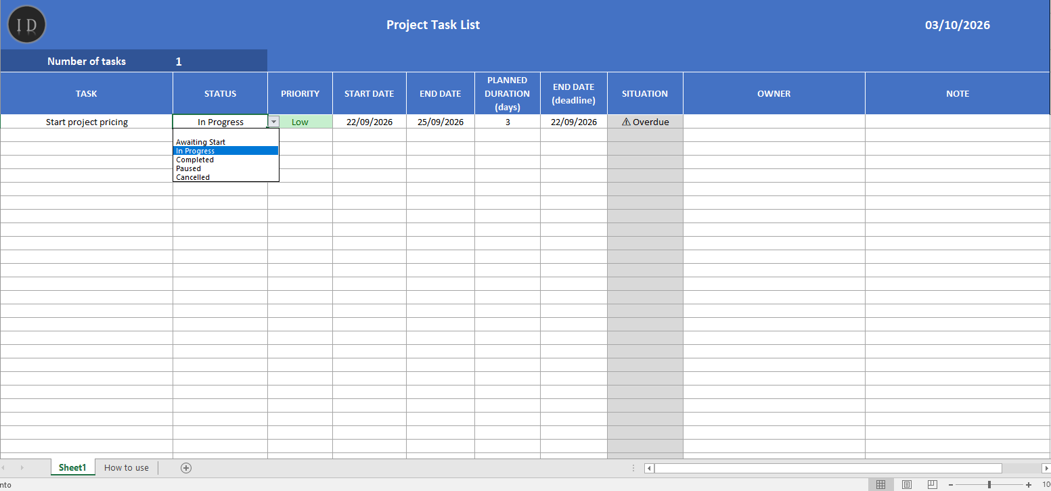The image size is (1051, 491).
Task: Click the Number of tasks label
Action: (87, 61)
